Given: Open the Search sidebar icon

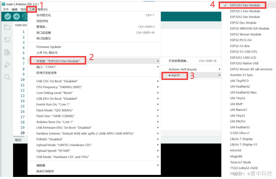Looking at the screenshot, I should pyautogui.click(x=7, y=77).
